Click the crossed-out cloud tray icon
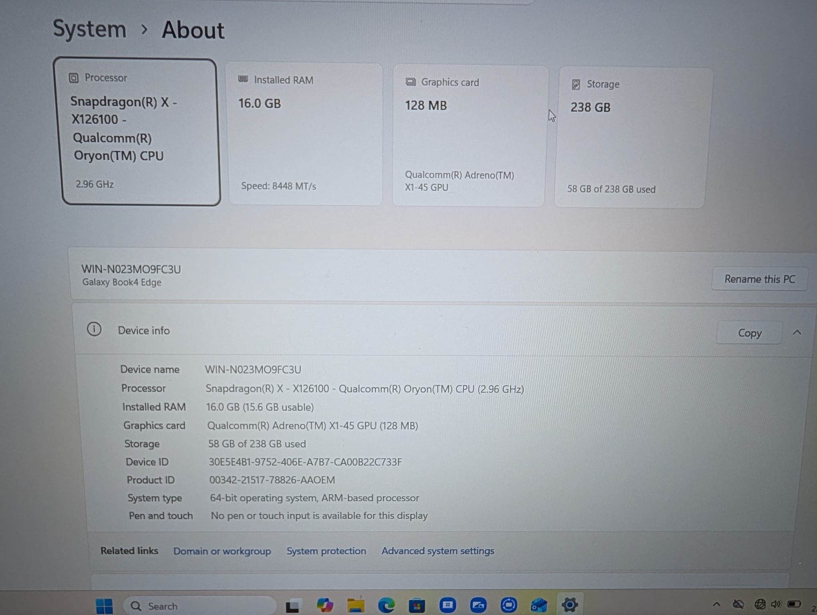 point(738,604)
